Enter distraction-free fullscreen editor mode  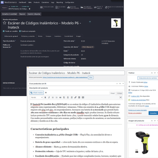point(121,97)
